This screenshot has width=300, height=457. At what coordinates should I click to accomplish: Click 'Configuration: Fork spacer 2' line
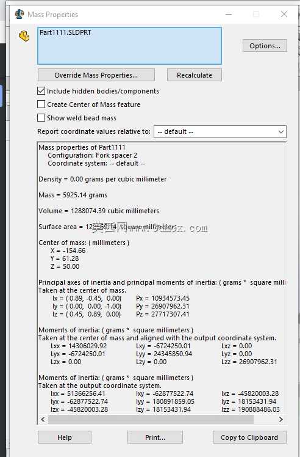tap(92, 155)
